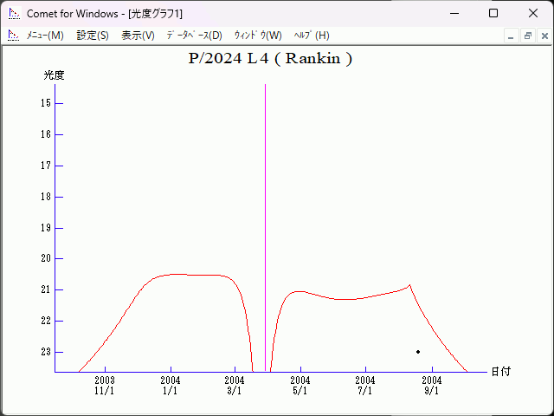This screenshot has width=554, height=416.
Task: Open the ヘルプ(H) help menu
Action: pyautogui.click(x=312, y=36)
